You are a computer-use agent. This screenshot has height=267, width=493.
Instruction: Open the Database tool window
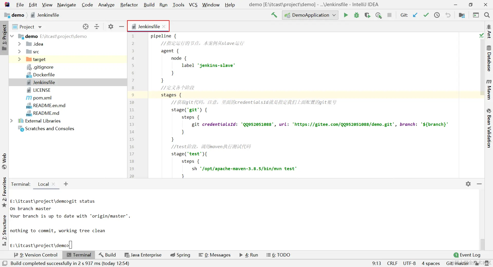(489, 58)
